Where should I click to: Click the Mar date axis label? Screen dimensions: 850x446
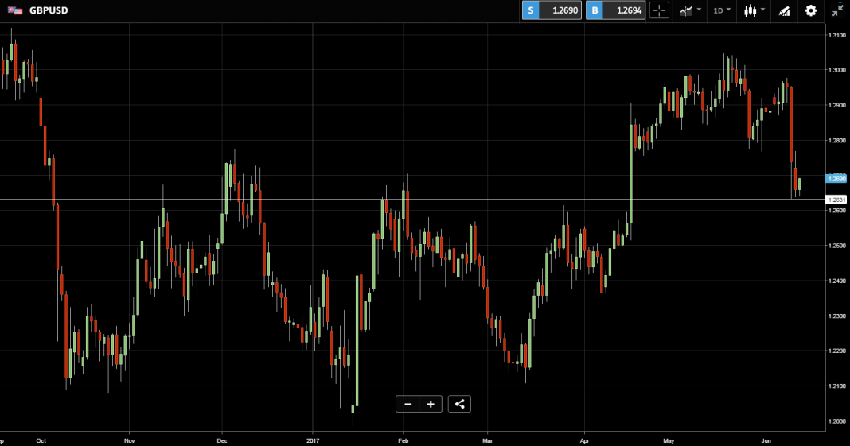[487, 440]
